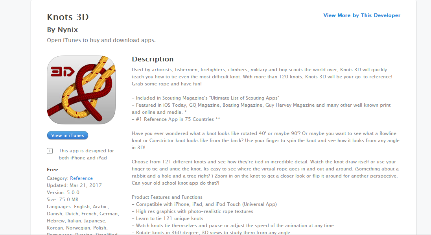This screenshot has width=431, height=235.
Task: Follow View More by This Developer link
Action: click(x=362, y=15)
